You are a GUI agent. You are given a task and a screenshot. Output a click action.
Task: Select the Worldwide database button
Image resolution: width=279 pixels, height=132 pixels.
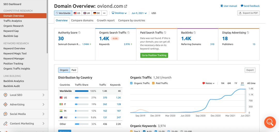click(x=63, y=13)
